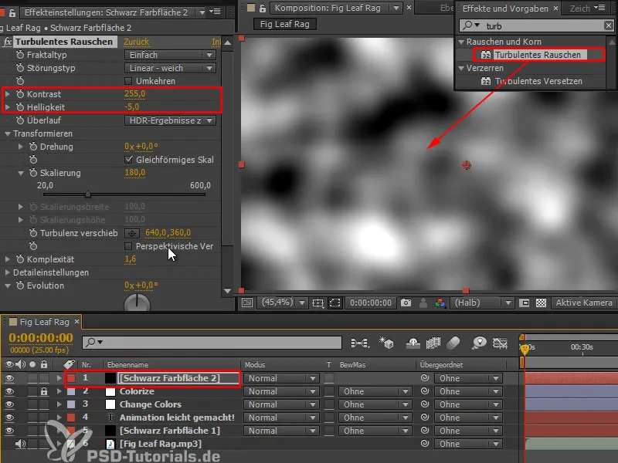The width and height of the screenshot is (618, 463).
Task: Click the graph editor icon
Action: click(x=500, y=343)
